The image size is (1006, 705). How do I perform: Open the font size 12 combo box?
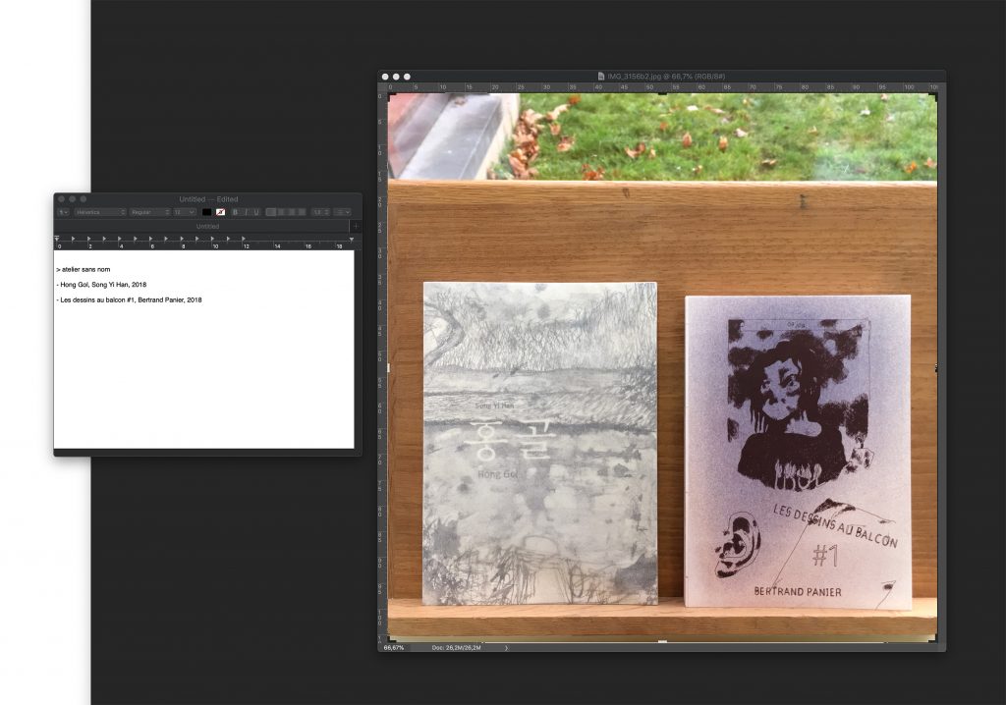[184, 212]
